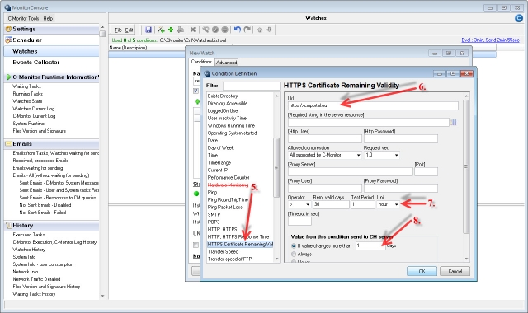Image resolution: width=528 pixels, height=313 pixels.
Task: Click the OK button in Condition Definition
Action: pyautogui.click(x=422, y=271)
